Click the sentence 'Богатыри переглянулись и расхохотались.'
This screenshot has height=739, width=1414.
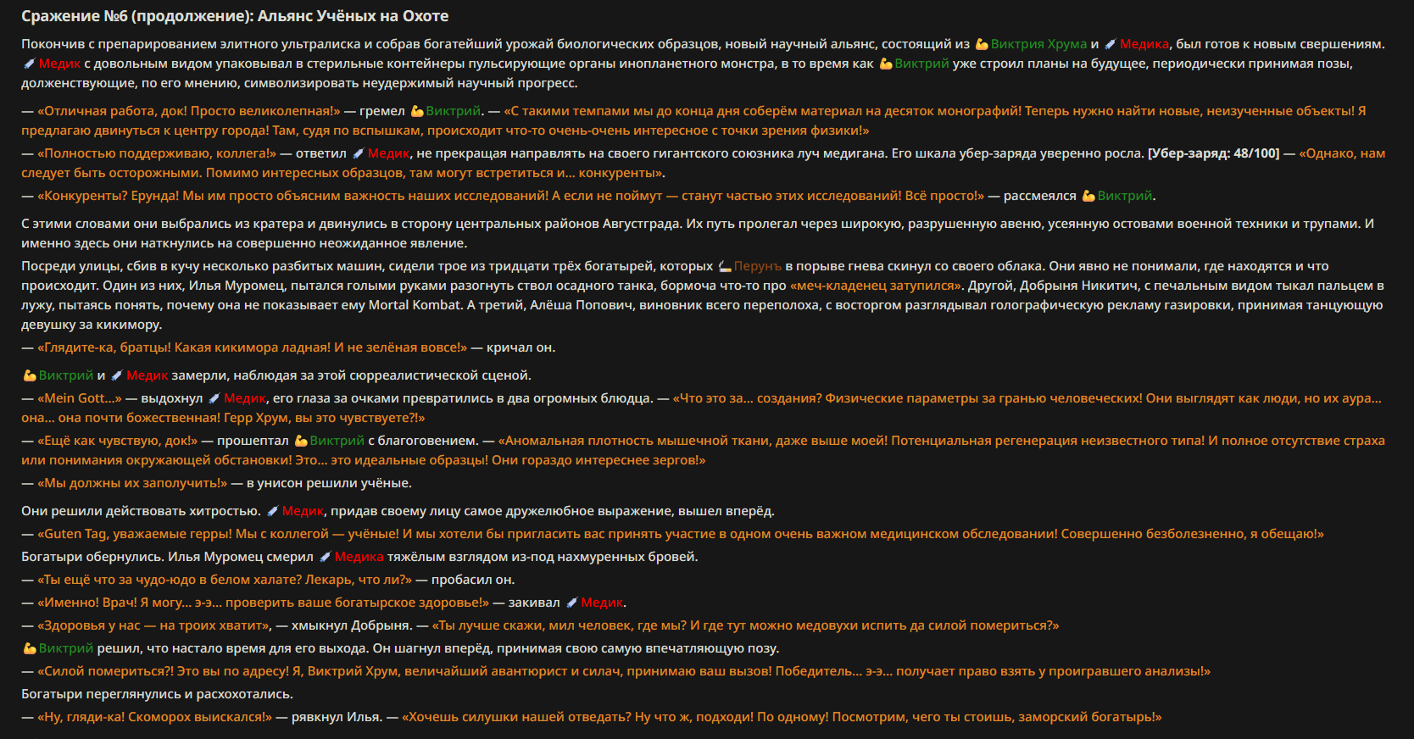[x=157, y=694]
